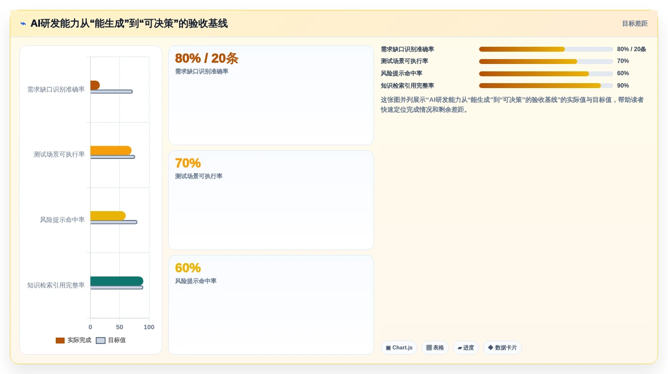
Task: Click the 知识检索引用完整率 progress bar
Action: 546,86
